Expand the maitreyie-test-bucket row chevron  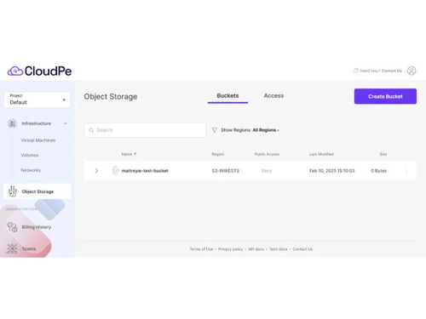[x=96, y=171]
